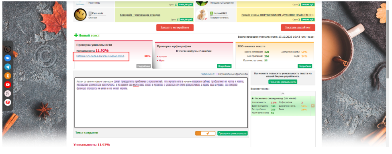Click inside the checked text editing area
This screenshot has width=392, height=154.
tap(161, 103)
